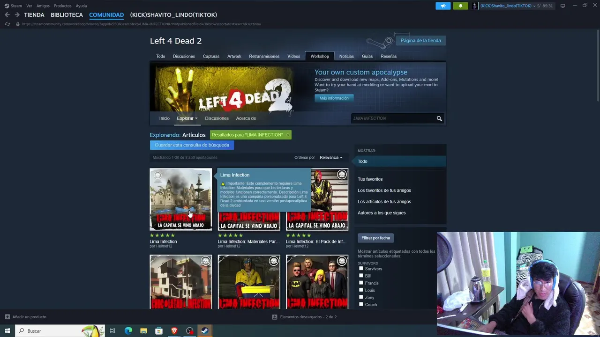Open Tus favoritos filter

370,179
